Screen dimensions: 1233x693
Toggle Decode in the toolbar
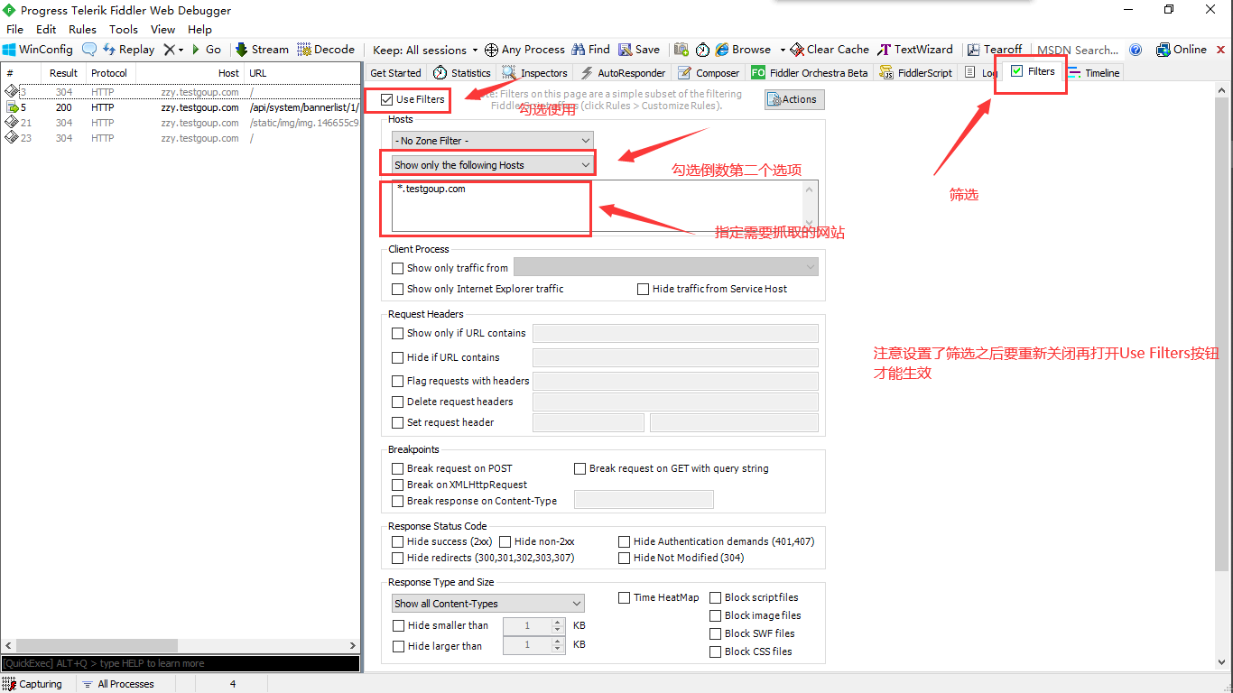coord(326,50)
